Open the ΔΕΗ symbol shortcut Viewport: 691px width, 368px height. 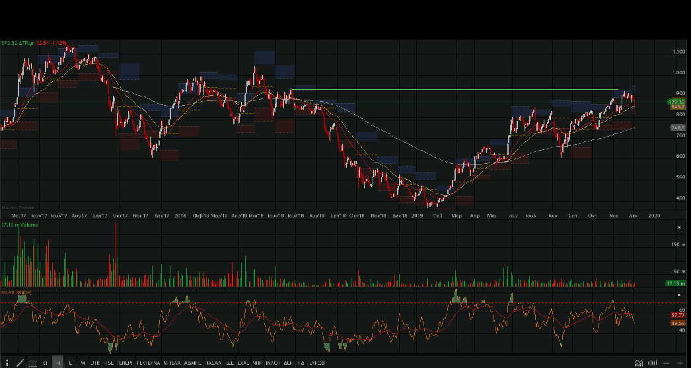pos(288,363)
